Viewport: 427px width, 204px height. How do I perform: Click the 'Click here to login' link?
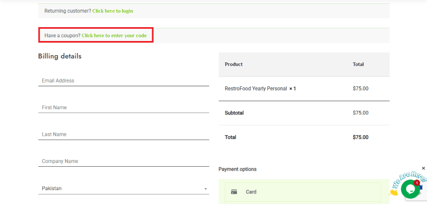tap(113, 11)
